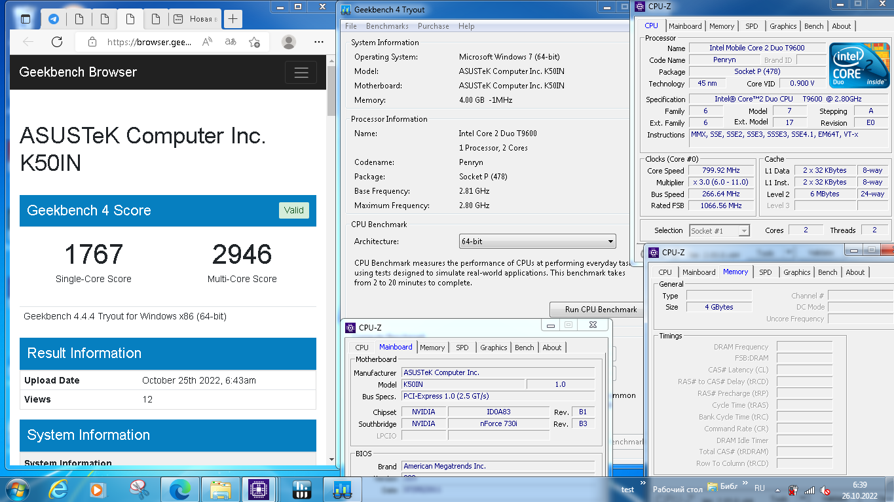Switch to Graphics tab in top CPU-Z window
The image size is (894, 502).
coord(783,26)
